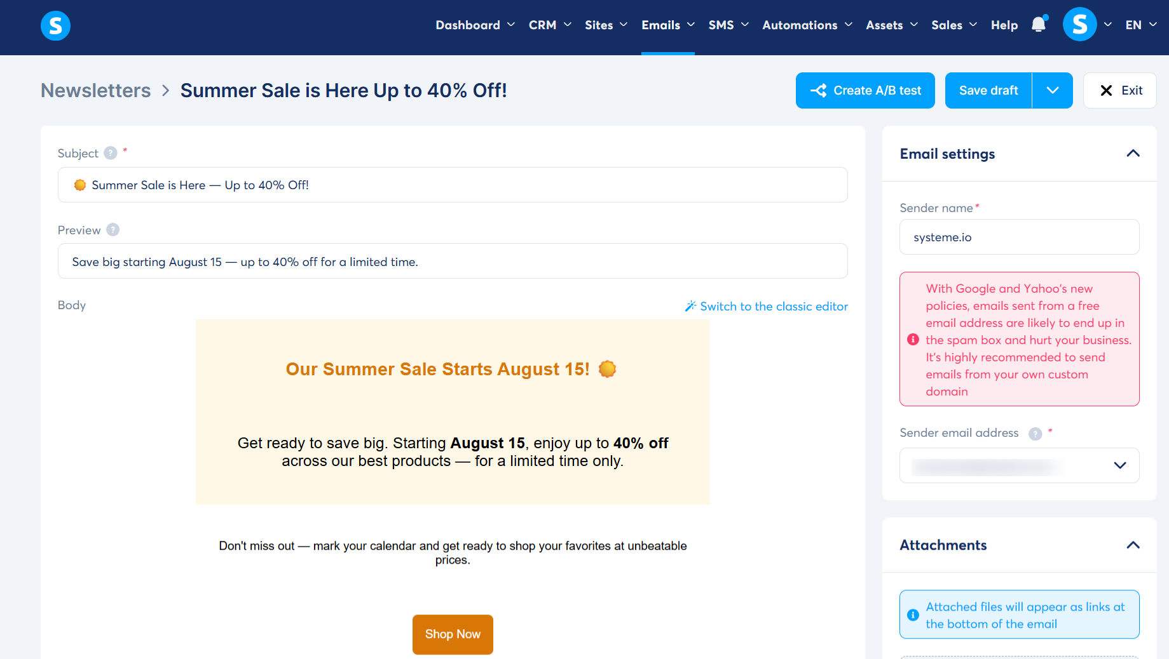Click the Exit button
This screenshot has height=659, width=1169.
pyautogui.click(x=1119, y=90)
